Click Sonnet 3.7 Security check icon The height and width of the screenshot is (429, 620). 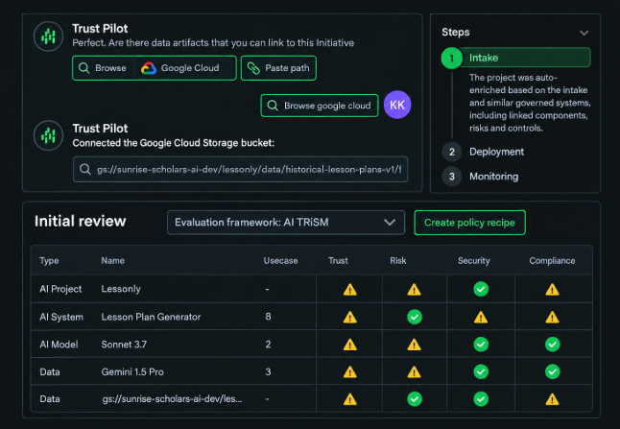point(481,345)
